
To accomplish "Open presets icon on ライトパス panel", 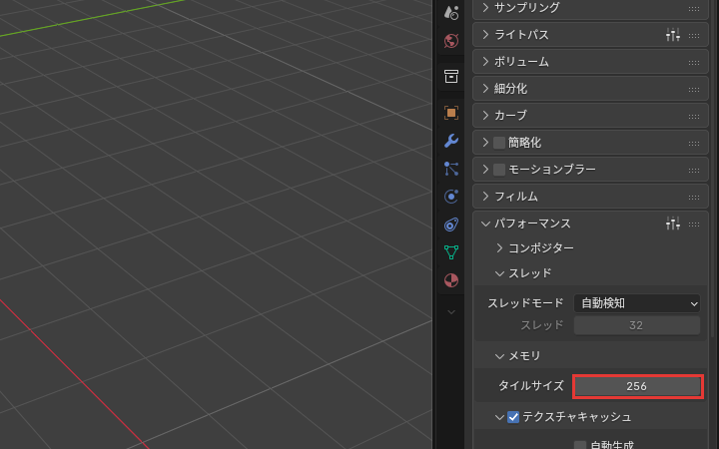I will (x=673, y=34).
